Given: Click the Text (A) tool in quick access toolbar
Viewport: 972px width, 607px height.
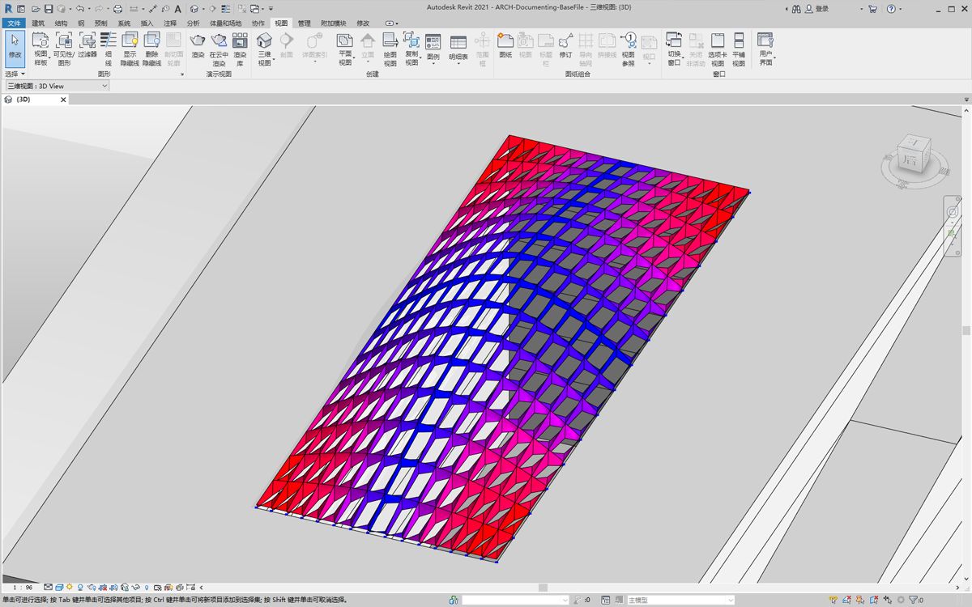Looking at the screenshot, I should (x=177, y=8).
